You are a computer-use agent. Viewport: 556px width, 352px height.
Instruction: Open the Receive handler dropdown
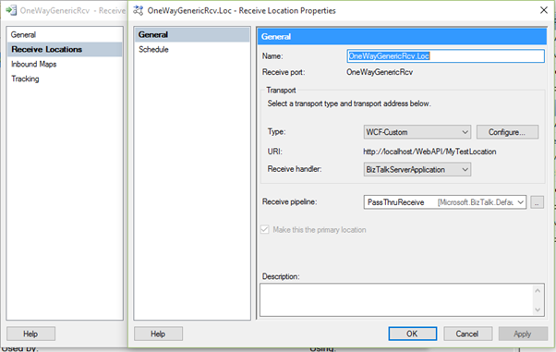coord(417,170)
